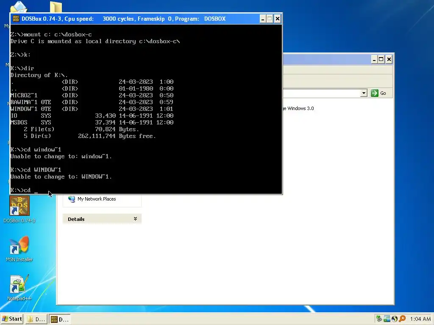Click the black-and-yellow round tray icon
The width and height of the screenshot is (434, 325).
click(x=395, y=319)
